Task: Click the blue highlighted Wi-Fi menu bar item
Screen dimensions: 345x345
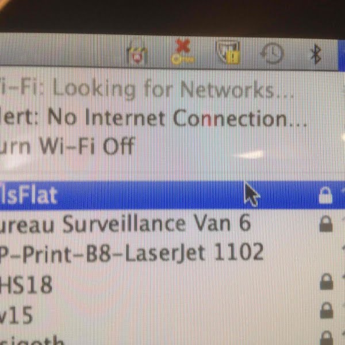Action: 342,55
